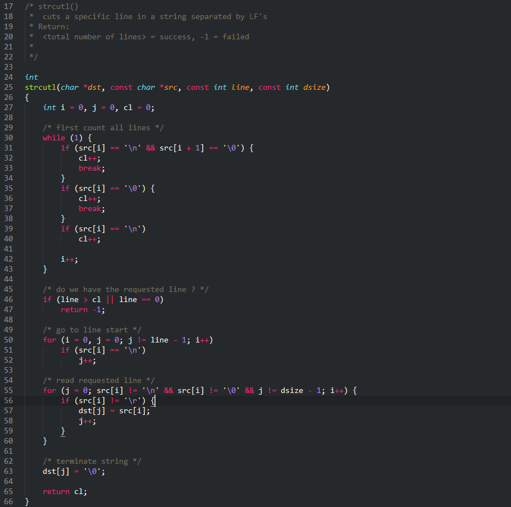
Task: Select the "terminate string" comment
Action: pos(92,461)
